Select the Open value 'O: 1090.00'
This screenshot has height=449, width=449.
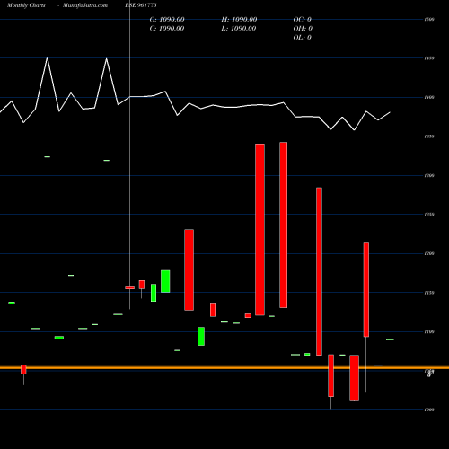point(167,20)
